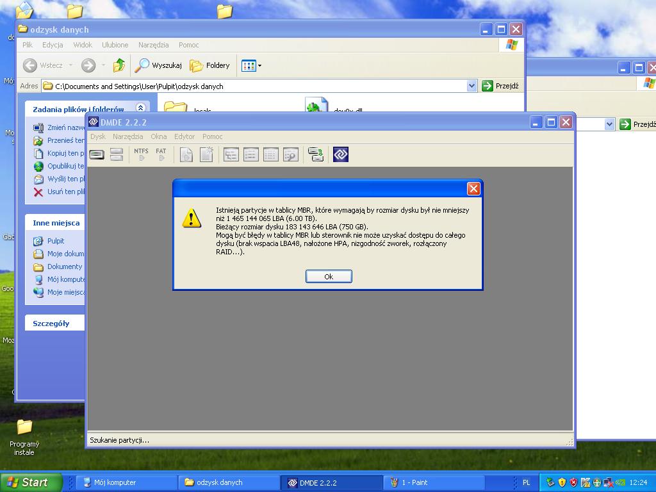Collapse the Zadania plików i folderów panel
Screen dimensions: 656x492
click(x=140, y=108)
